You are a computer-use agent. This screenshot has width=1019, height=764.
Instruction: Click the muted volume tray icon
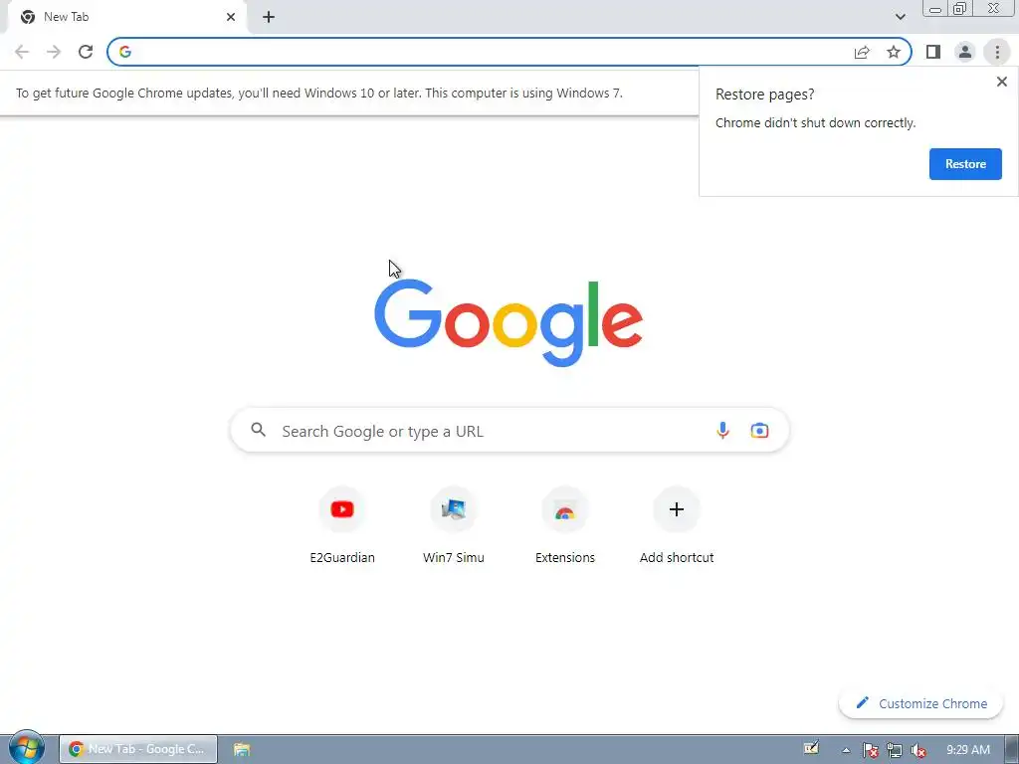coord(918,750)
